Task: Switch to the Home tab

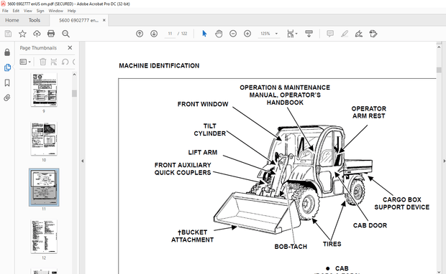Action: (x=12, y=20)
